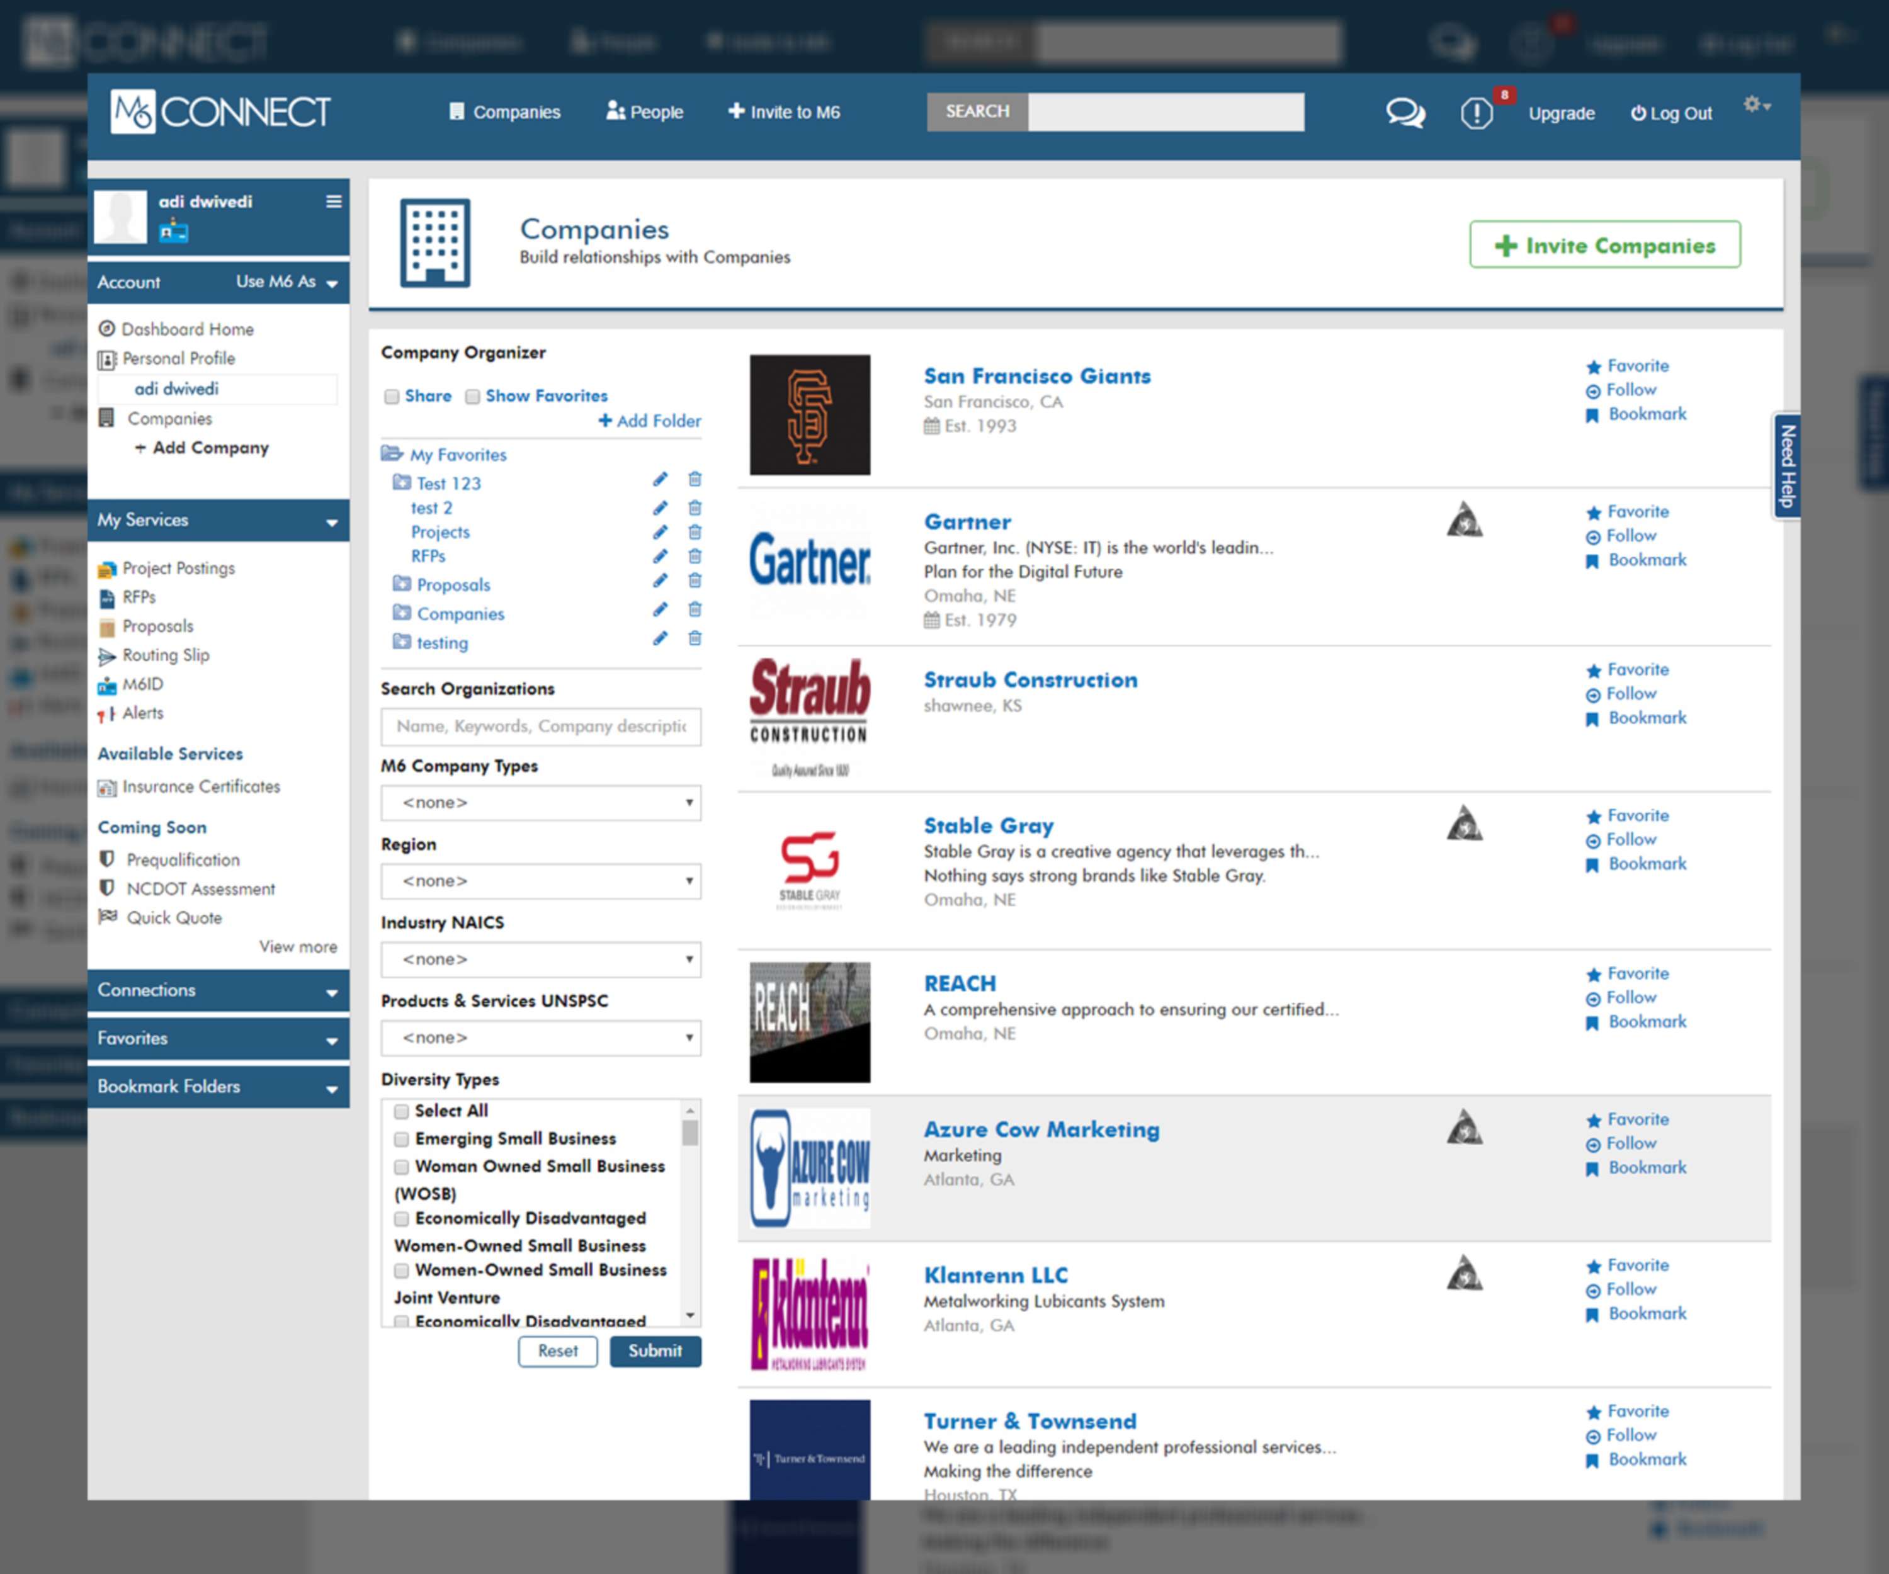Open Companies in top navigation
The image size is (1889, 1574).
pyautogui.click(x=504, y=111)
